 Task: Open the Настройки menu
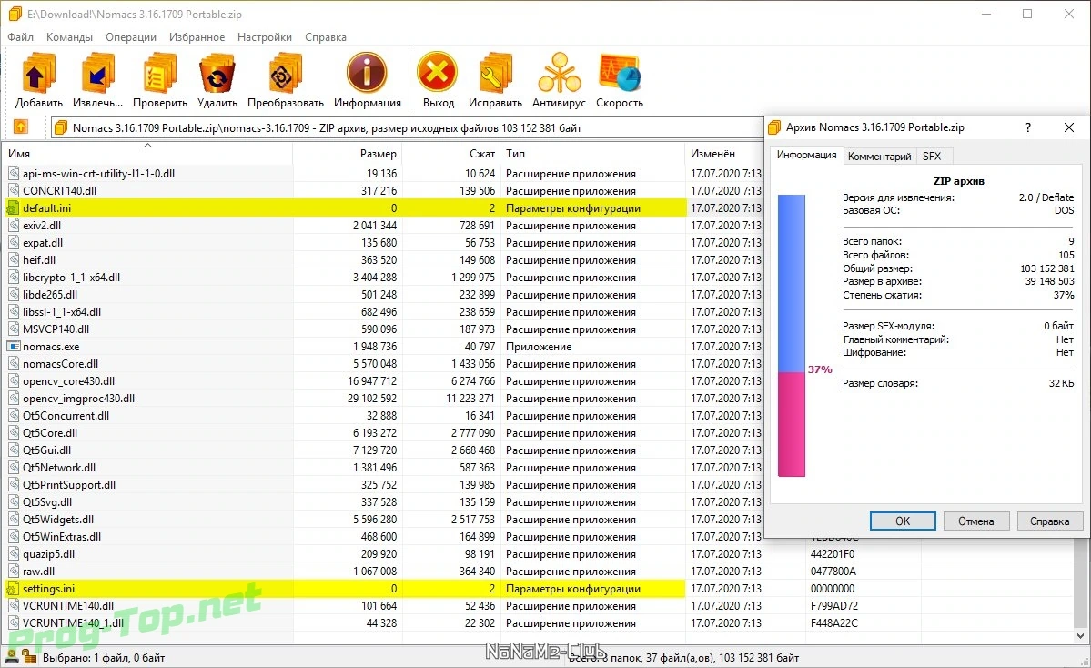[x=265, y=37]
